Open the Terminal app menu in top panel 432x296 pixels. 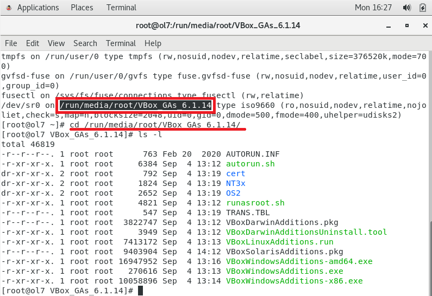(121, 8)
